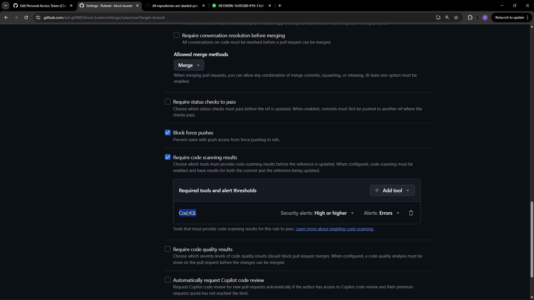Change Security alerts High or higher threshold
Image resolution: width=534 pixels, height=300 pixels.
click(x=317, y=213)
